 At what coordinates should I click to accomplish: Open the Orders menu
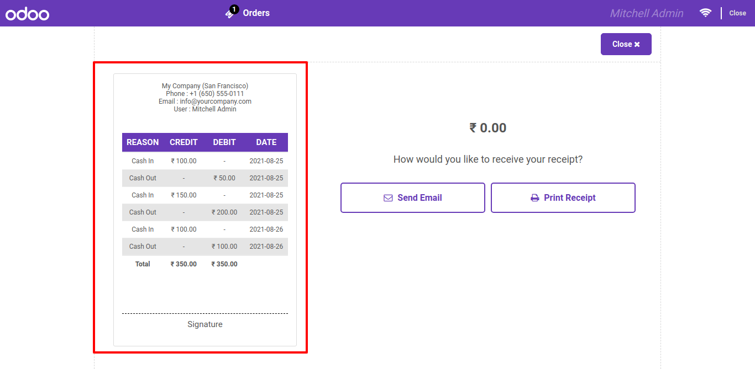(x=256, y=13)
